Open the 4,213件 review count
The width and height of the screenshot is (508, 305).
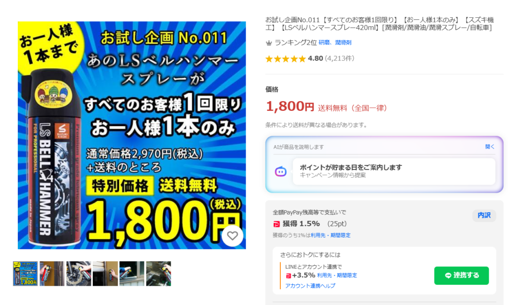point(339,58)
